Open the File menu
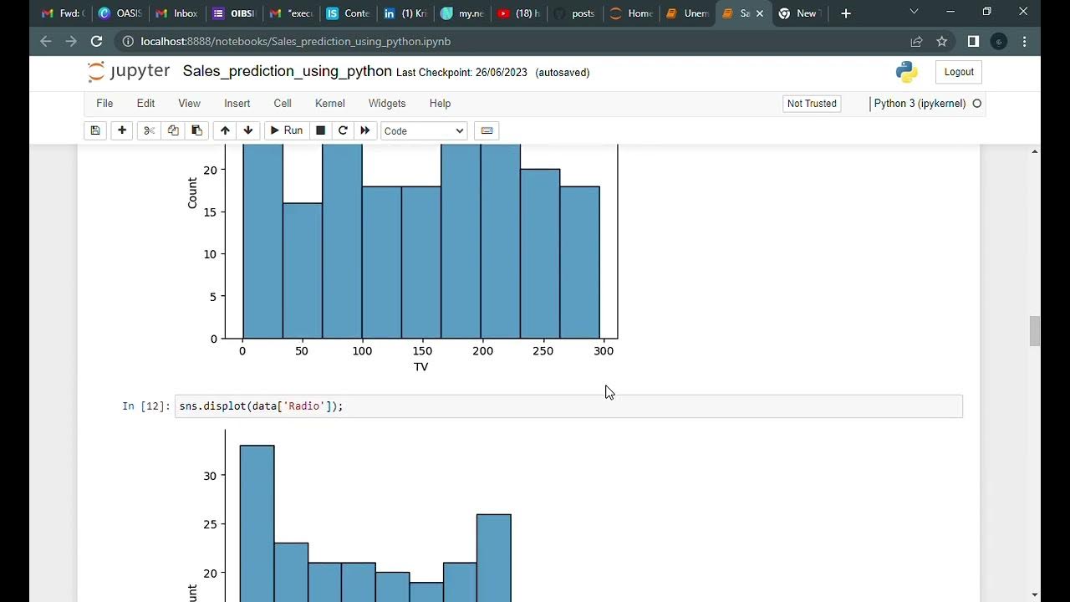Viewport: 1070px width, 602px height. (104, 104)
